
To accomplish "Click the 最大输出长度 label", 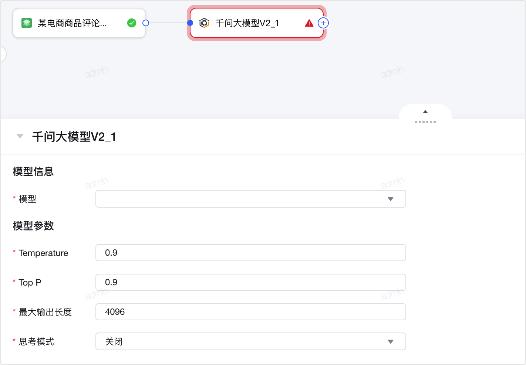I will (x=45, y=312).
